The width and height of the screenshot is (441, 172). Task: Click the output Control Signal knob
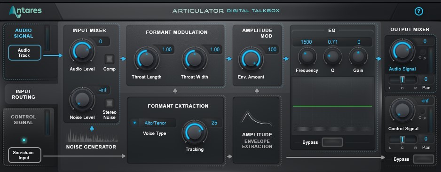pos(402,110)
